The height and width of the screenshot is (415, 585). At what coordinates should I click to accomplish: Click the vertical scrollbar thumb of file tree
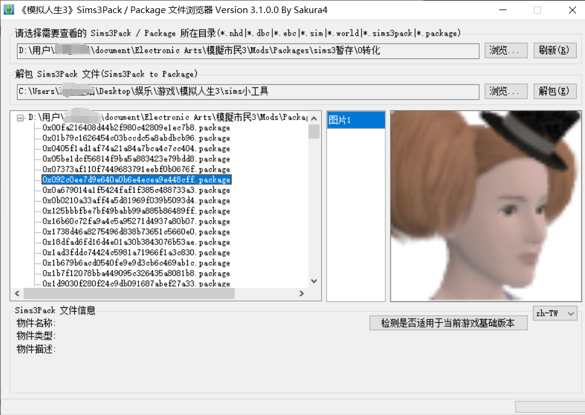click(x=314, y=131)
